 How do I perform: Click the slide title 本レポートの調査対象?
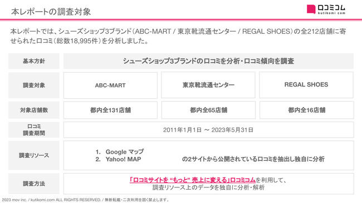click(51, 12)
